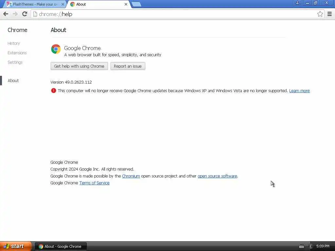Click the keyboard icon in system tray
This screenshot has width=335, height=251.
[x=301, y=246]
